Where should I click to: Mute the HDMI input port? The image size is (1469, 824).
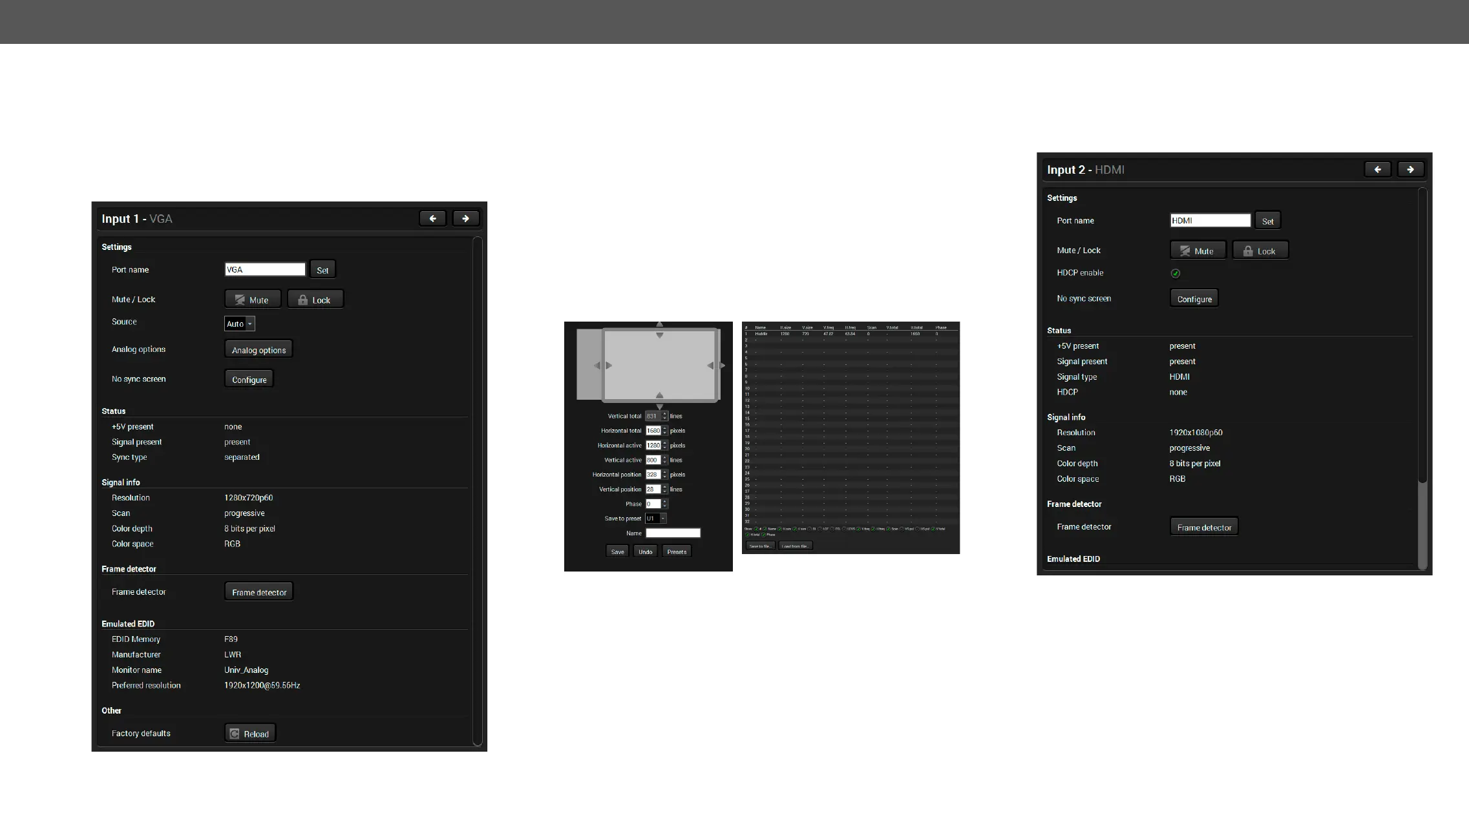click(1197, 251)
